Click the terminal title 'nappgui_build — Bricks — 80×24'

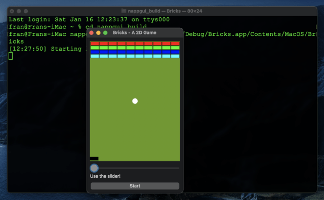165,11
